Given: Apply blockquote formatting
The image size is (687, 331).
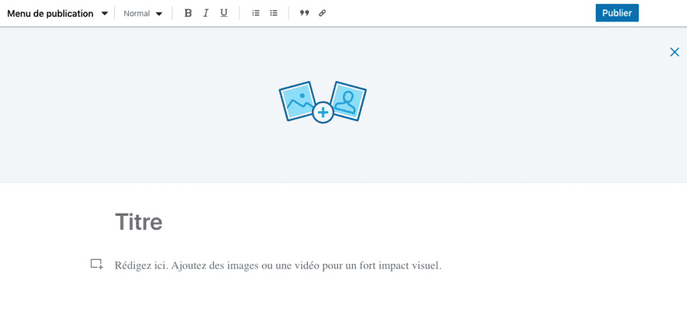Looking at the screenshot, I should click(304, 13).
